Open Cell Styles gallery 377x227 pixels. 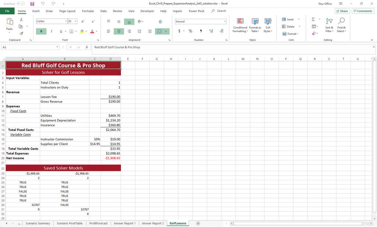point(268,25)
